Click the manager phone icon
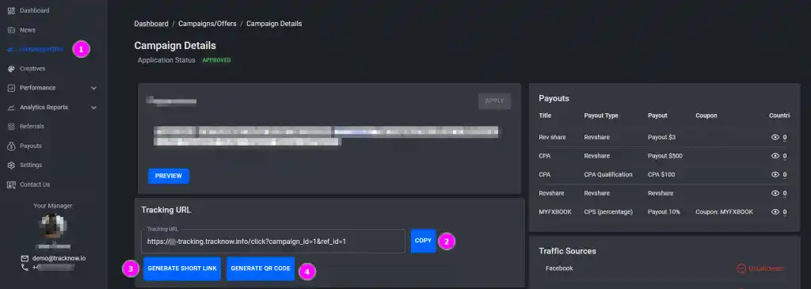Image resolution: width=811 pixels, height=289 pixels. pos(25,268)
